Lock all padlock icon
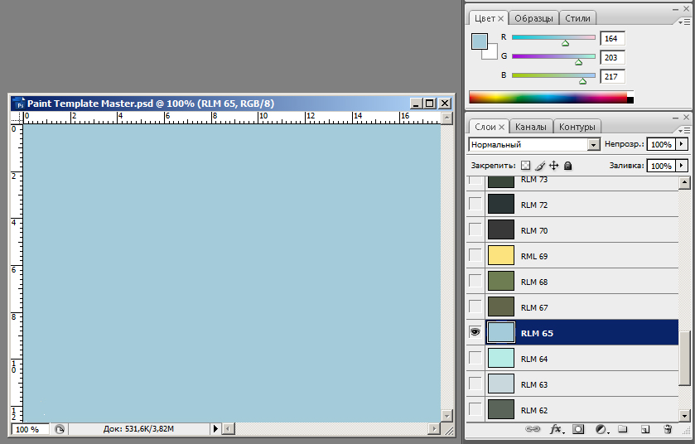 pos(567,166)
